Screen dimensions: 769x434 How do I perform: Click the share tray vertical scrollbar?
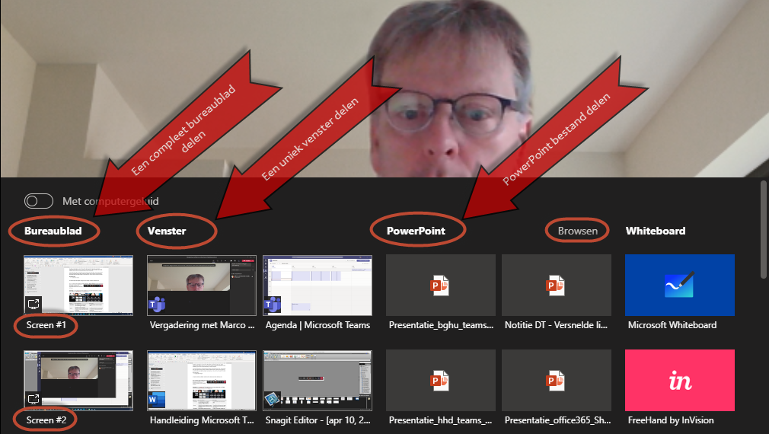(763, 228)
